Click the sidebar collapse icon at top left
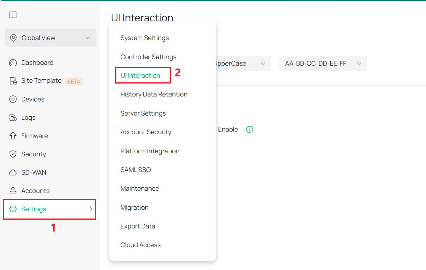426x270 pixels. point(13,14)
